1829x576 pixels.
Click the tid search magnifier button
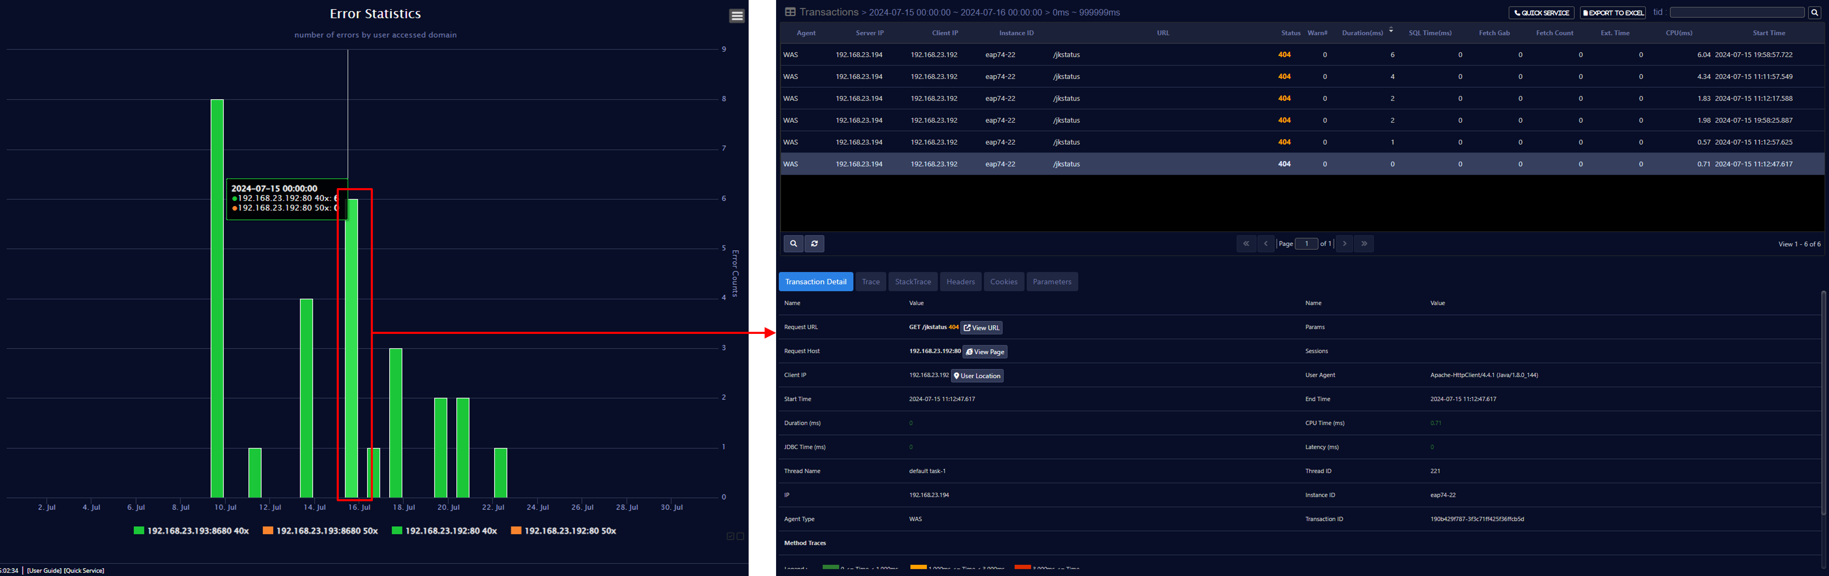1814,13
